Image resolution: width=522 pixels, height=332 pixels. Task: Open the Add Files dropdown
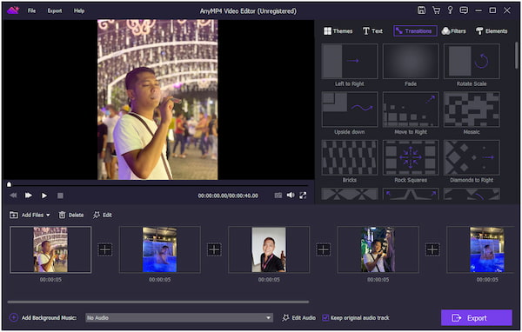point(30,215)
